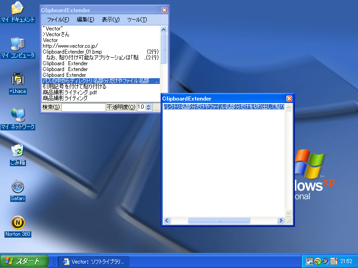
Task: Click the preview window's vertical scroll-down arrow
Action: [288, 213]
